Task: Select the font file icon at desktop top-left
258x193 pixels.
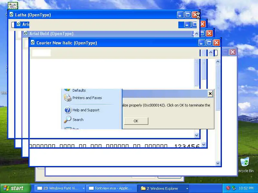Action: pos(13,5)
